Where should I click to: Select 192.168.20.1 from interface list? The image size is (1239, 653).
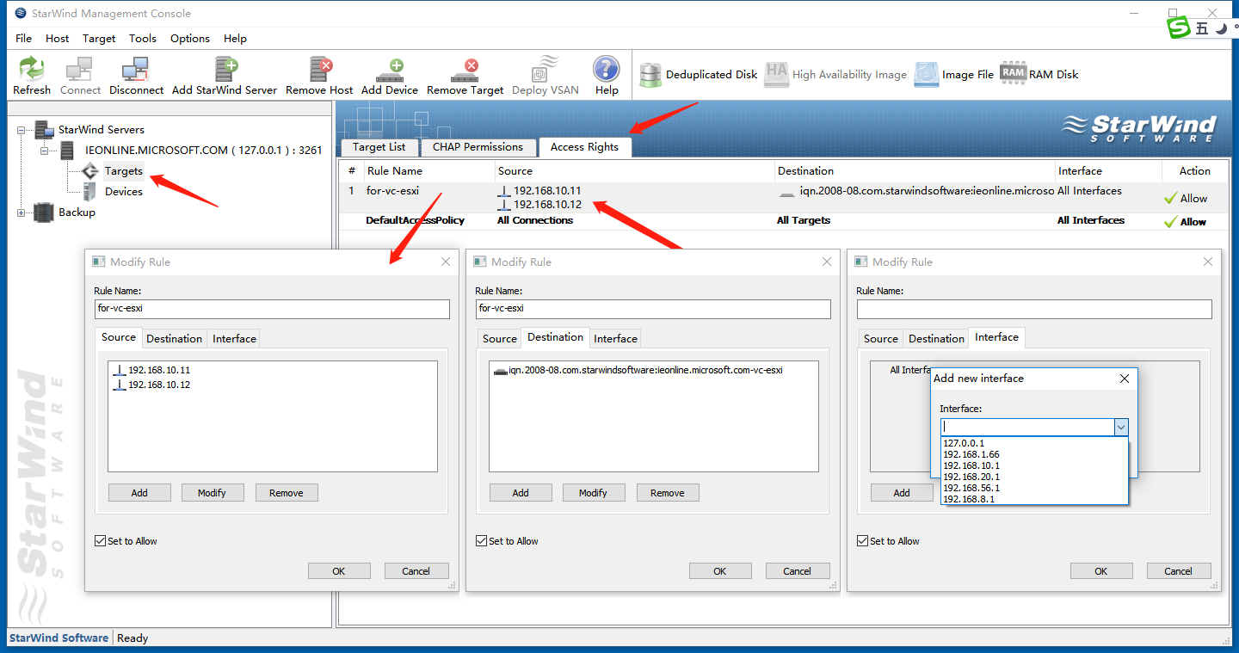(x=1034, y=477)
